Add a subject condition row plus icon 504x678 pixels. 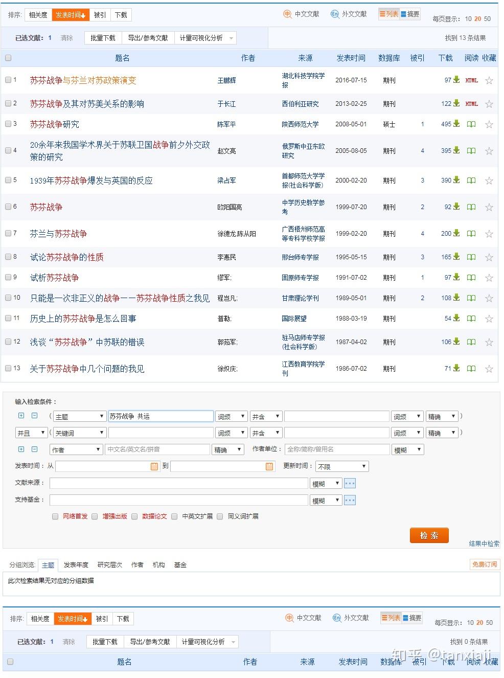pos(21,416)
